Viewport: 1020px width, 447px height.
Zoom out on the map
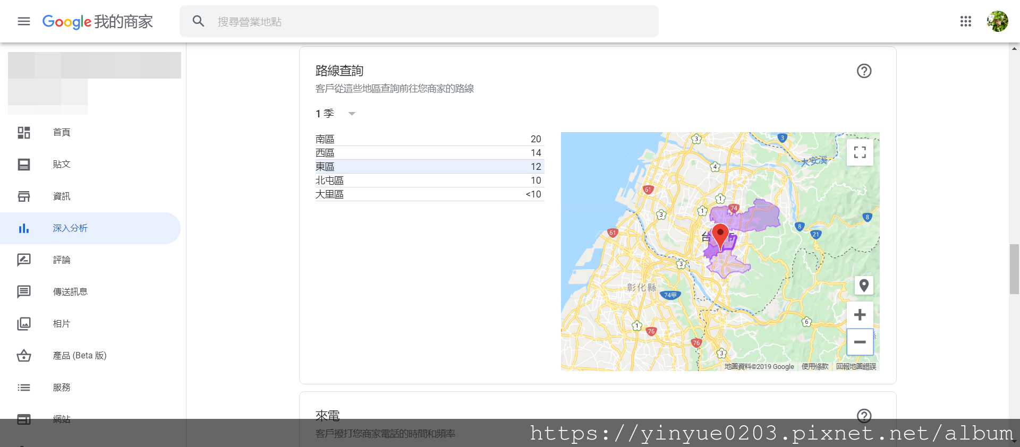click(860, 342)
